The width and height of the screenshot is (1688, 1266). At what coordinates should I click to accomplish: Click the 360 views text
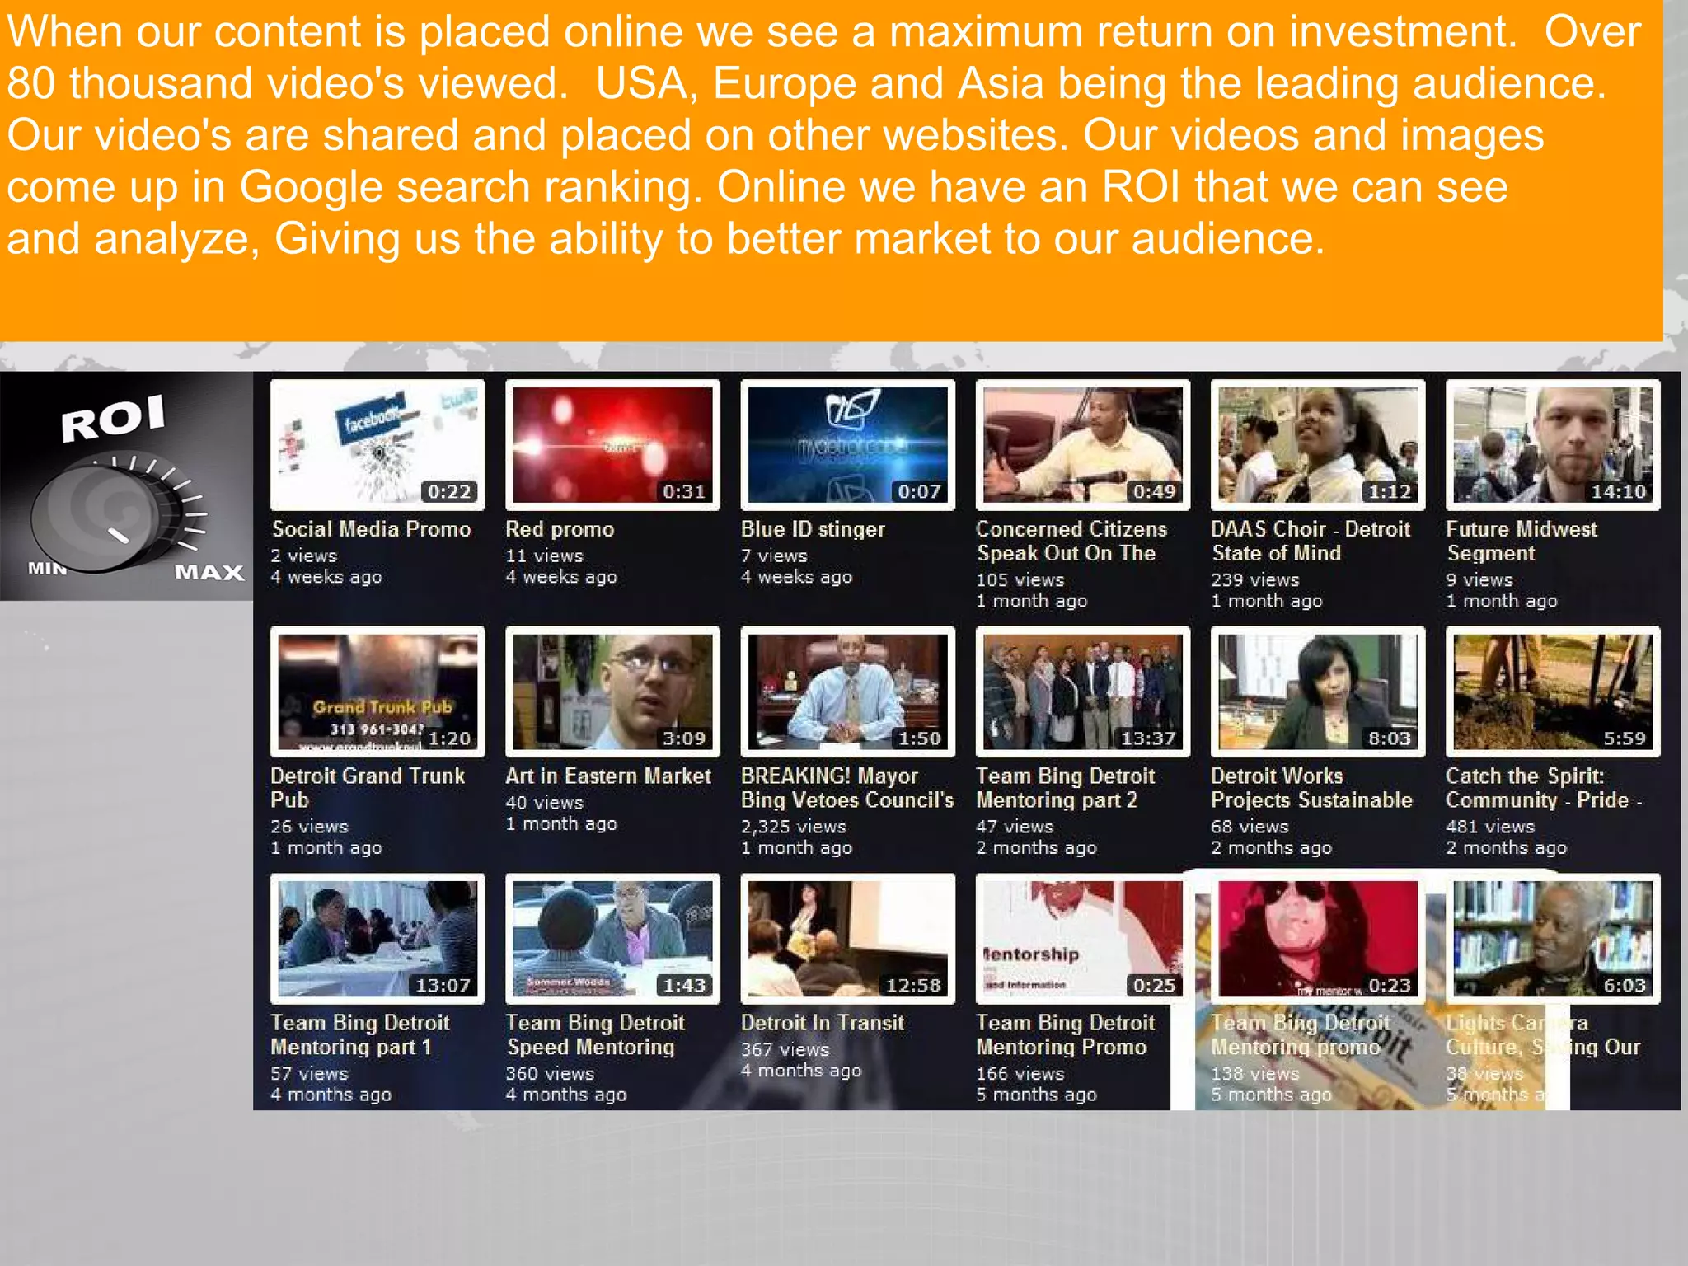pos(550,1074)
